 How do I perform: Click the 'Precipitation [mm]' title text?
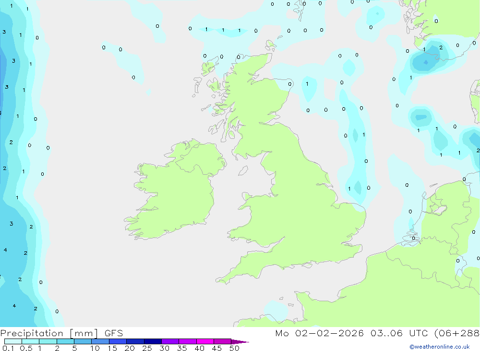(49, 333)
